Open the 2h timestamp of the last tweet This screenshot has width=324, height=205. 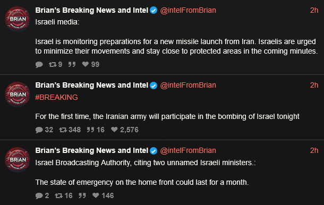pos(314,151)
